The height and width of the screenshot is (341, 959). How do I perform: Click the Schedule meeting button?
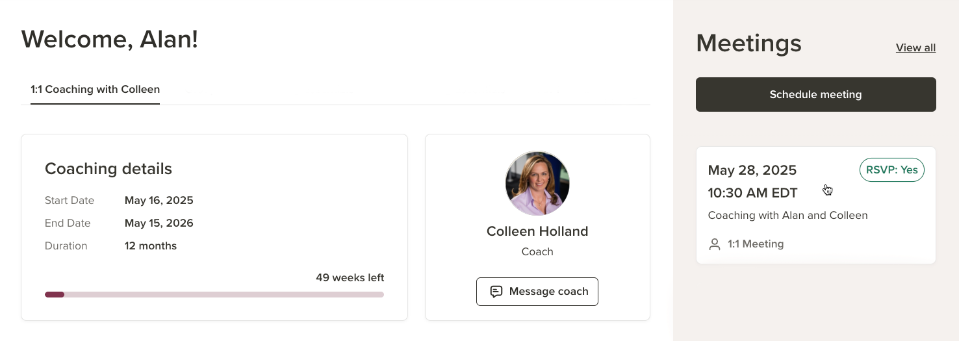pyautogui.click(x=816, y=95)
